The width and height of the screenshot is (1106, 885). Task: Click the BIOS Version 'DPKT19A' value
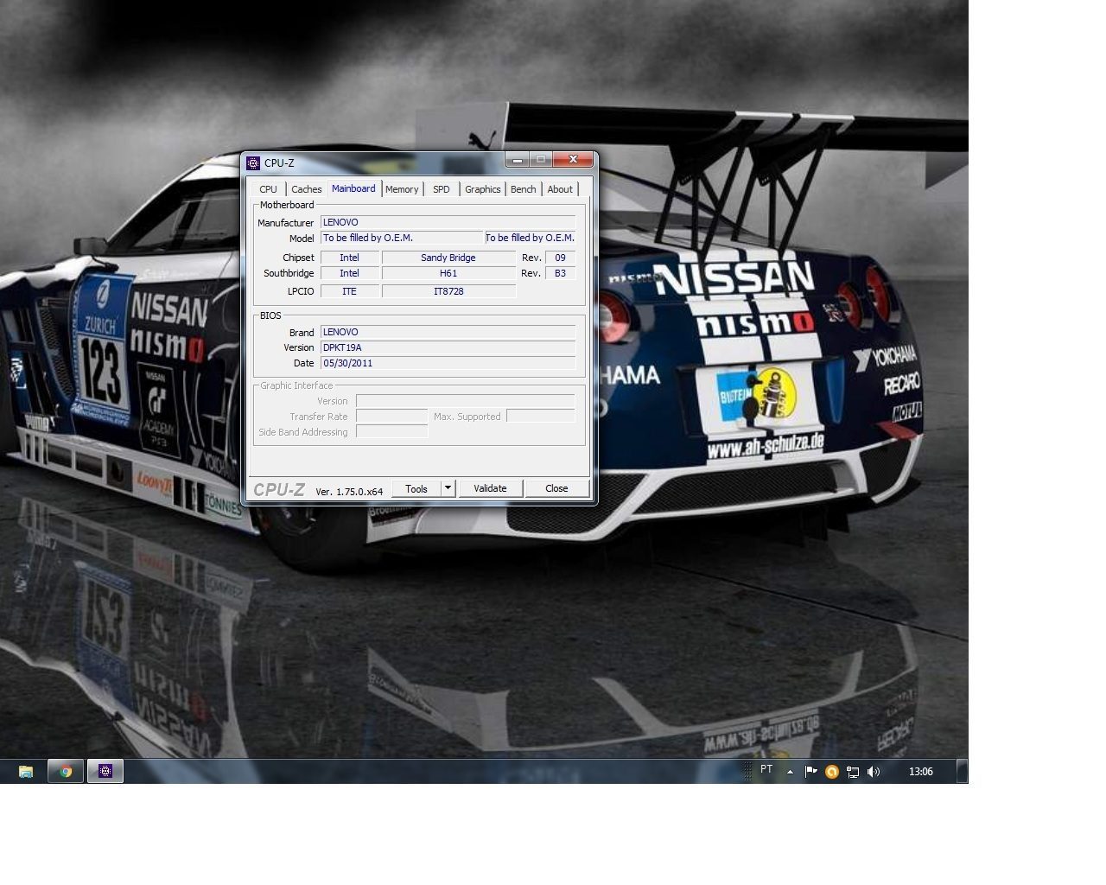click(448, 347)
